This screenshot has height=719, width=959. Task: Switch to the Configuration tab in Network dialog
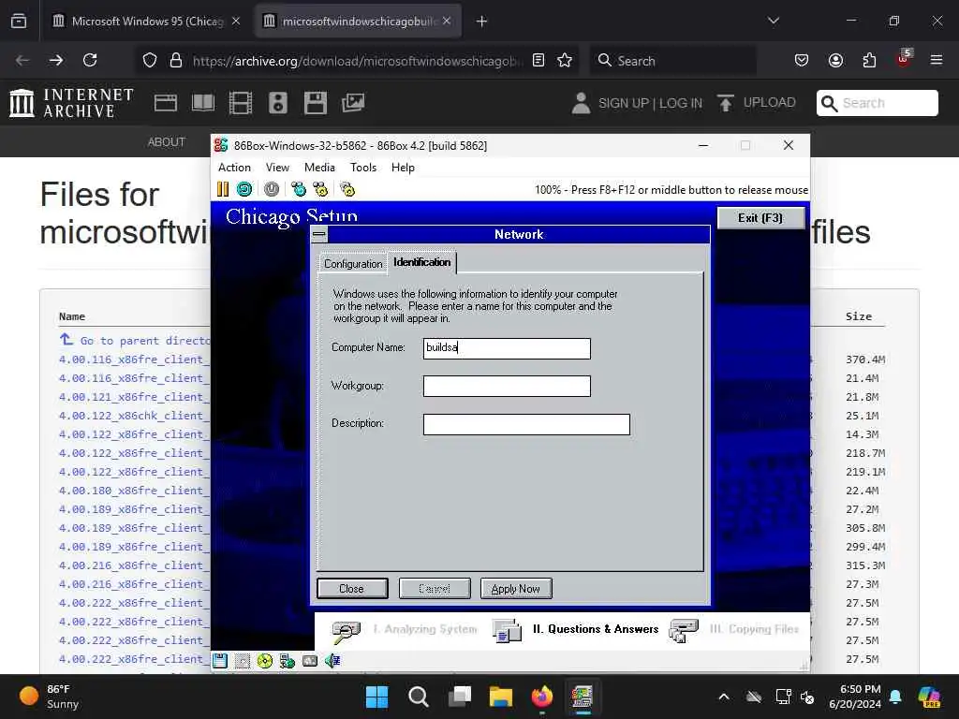(x=353, y=263)
